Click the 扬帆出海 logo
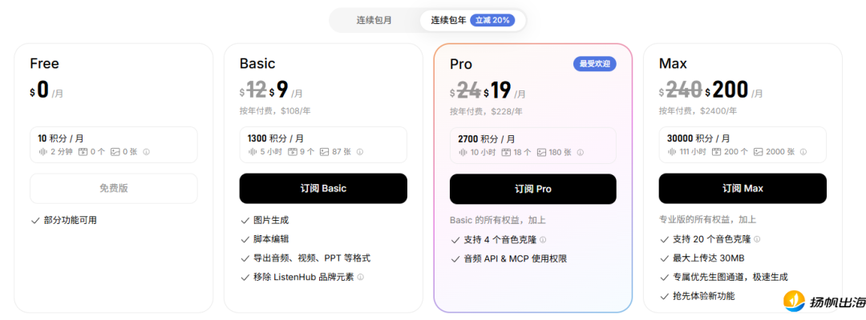 pos(824,302)
